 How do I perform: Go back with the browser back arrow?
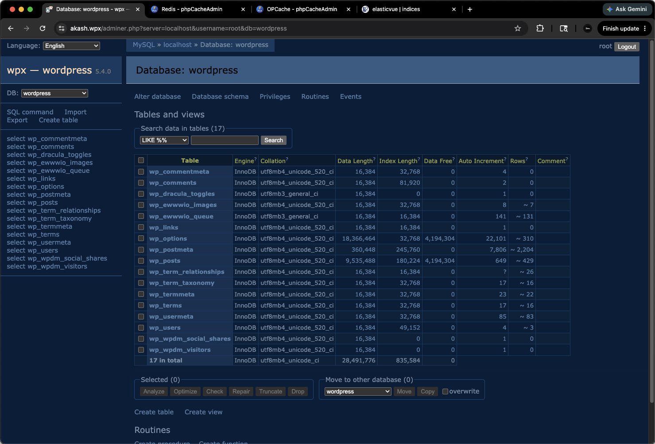coord(11,28)
